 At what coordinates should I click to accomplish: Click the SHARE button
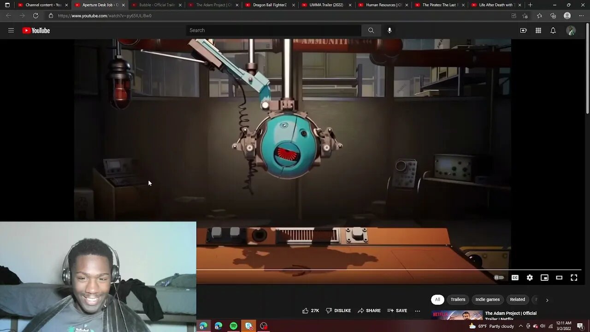point(369,311)
